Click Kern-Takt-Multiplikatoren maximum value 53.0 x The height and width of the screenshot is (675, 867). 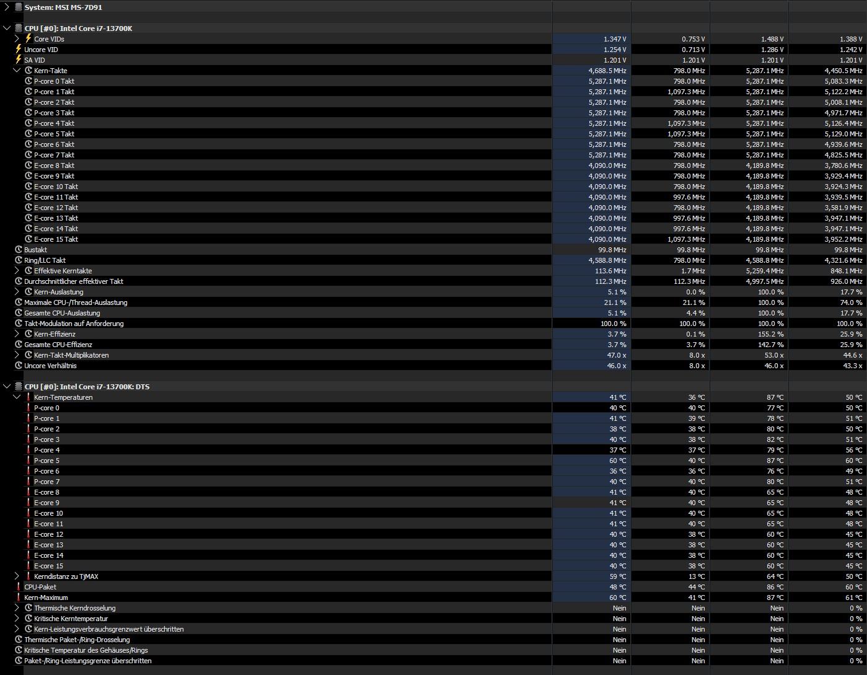[774, 355]
